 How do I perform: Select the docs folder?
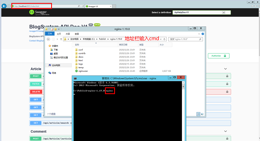[x=81, y=57]
